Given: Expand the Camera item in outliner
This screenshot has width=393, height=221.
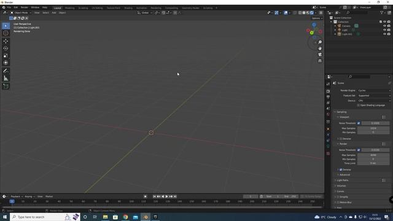Looking at the screenshot, I should point(335,26).
